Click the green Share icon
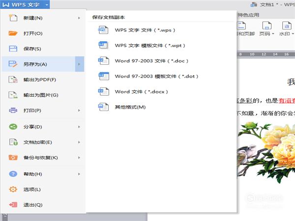Viewport: 295px width, 221px height. point(13,127)
